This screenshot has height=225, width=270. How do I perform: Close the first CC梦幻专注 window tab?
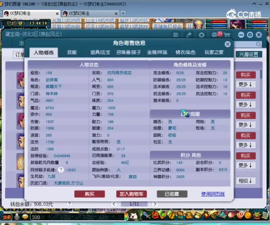(x=57, y=13)
